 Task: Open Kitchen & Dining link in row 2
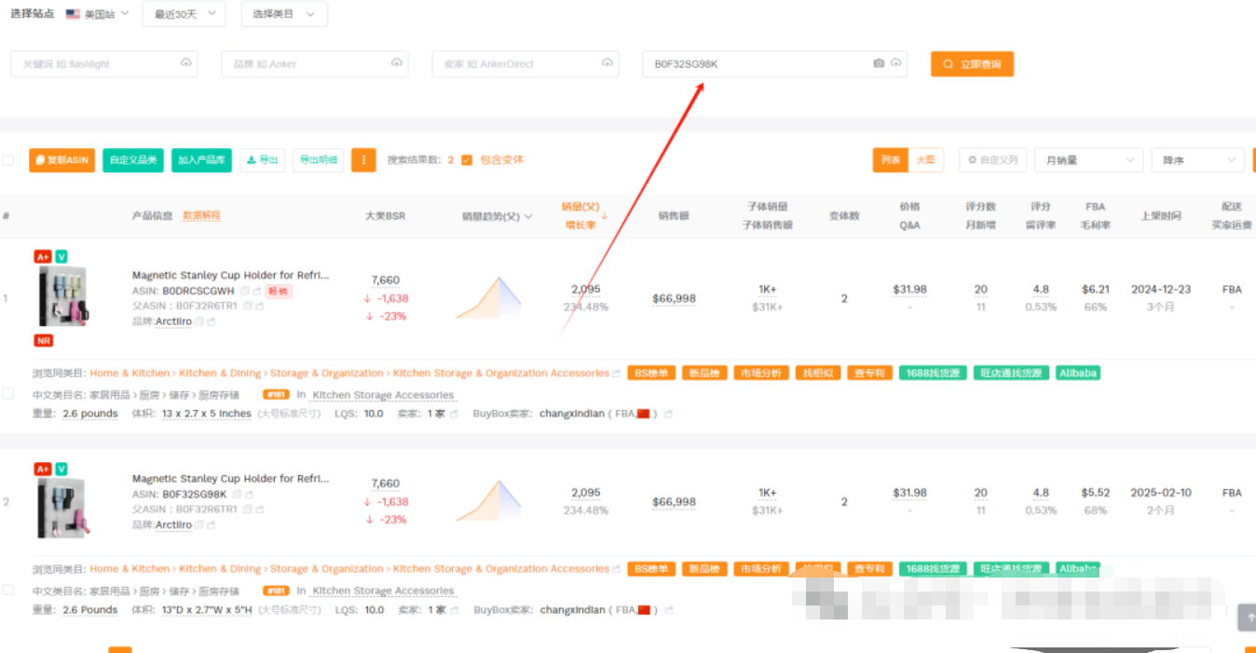pos(220,568)
